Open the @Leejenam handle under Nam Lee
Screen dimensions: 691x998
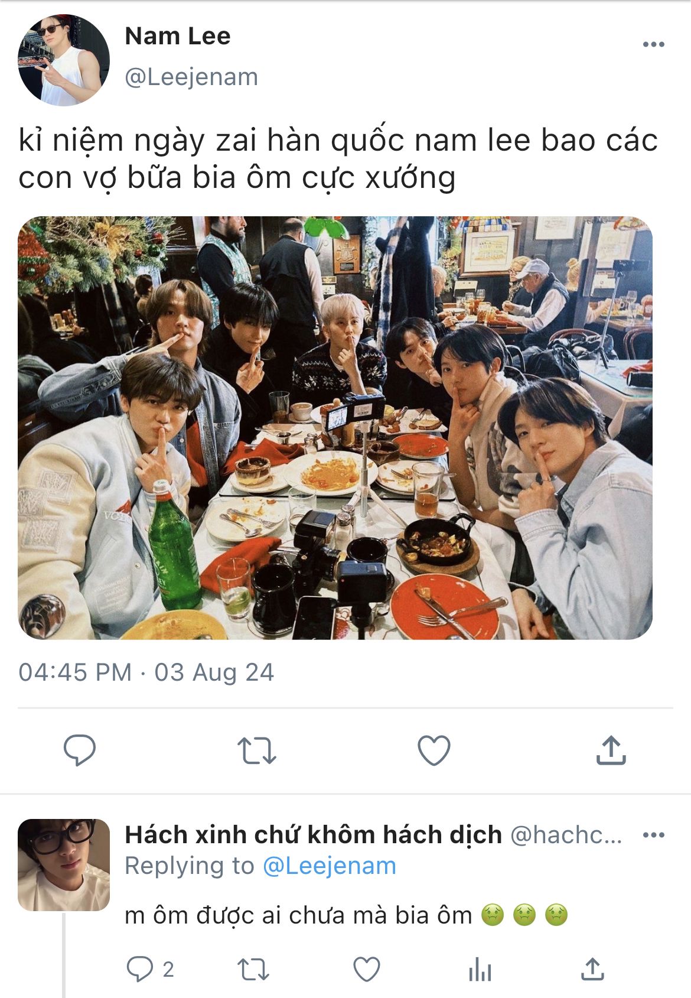[x=191, y=77]
